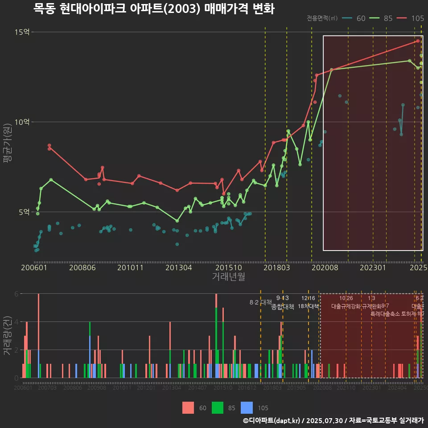Image resolution: width=428 pixels, height=428 pixels.
Task: Click the '거래량(건)' volume axis title
Action: pos(8,336)
